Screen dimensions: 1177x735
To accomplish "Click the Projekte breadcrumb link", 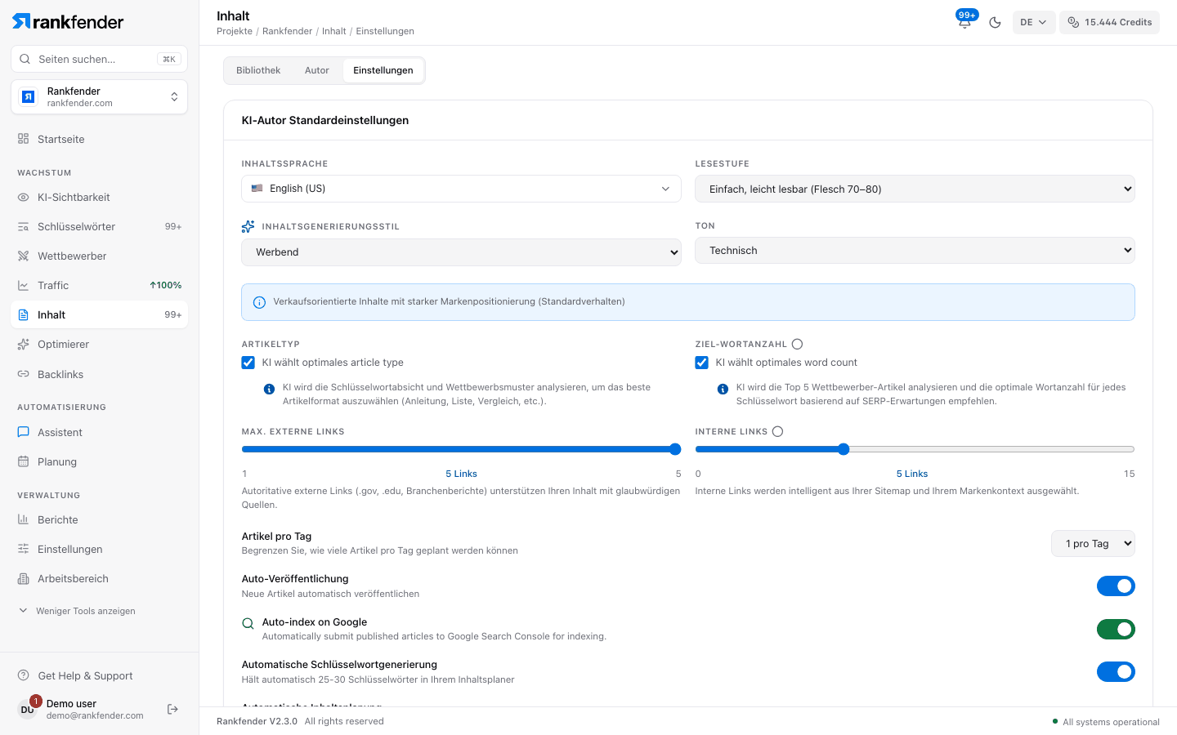I will tap(235, 31).
